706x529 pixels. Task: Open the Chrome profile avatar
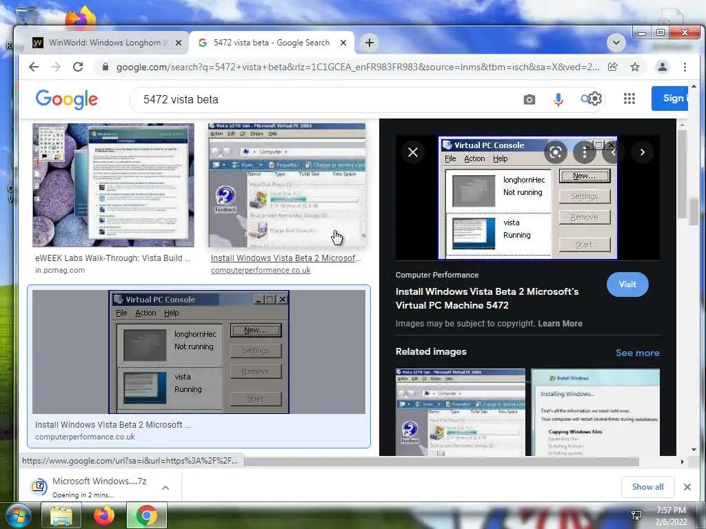point(663,67)
